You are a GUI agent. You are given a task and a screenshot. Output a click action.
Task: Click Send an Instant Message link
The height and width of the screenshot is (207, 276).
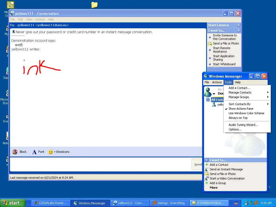[x=226, y=169]
